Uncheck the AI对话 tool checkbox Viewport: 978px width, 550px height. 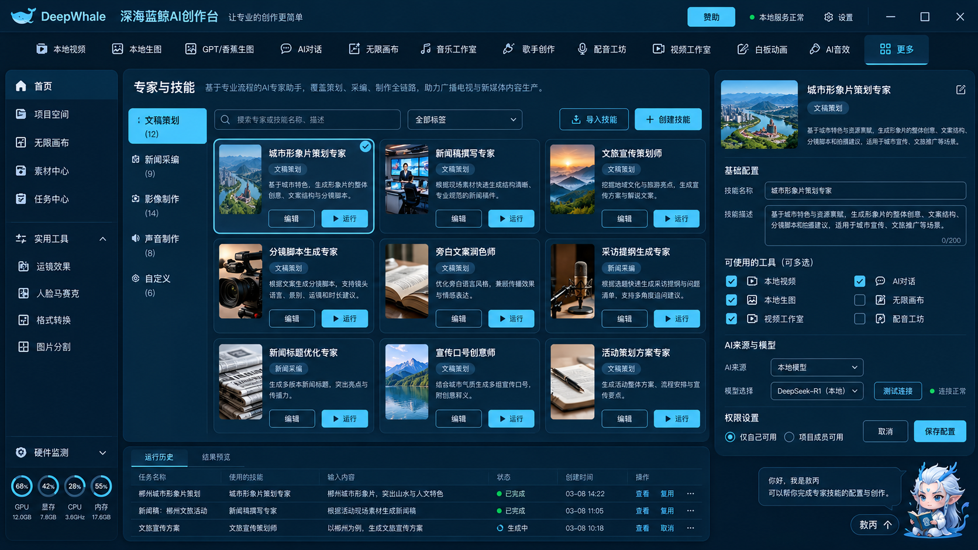click(859, 282)
